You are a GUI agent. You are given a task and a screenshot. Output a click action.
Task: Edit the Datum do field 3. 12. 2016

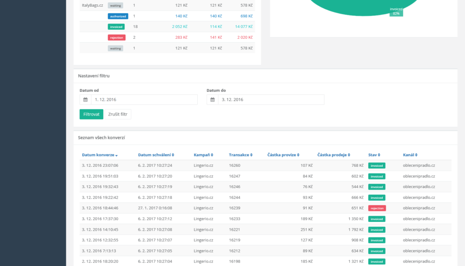271,100
